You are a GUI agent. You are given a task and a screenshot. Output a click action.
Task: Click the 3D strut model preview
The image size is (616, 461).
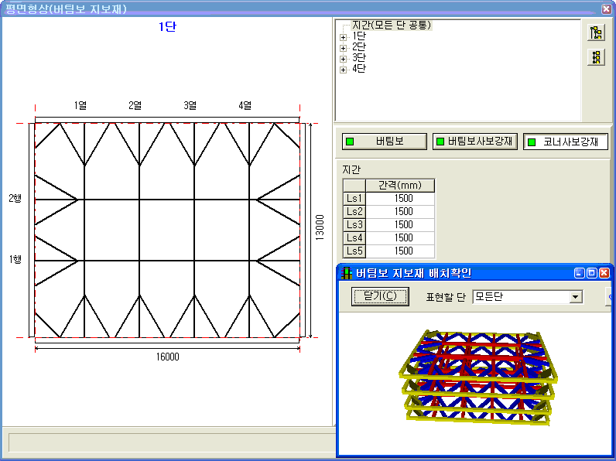pos(478,377)
